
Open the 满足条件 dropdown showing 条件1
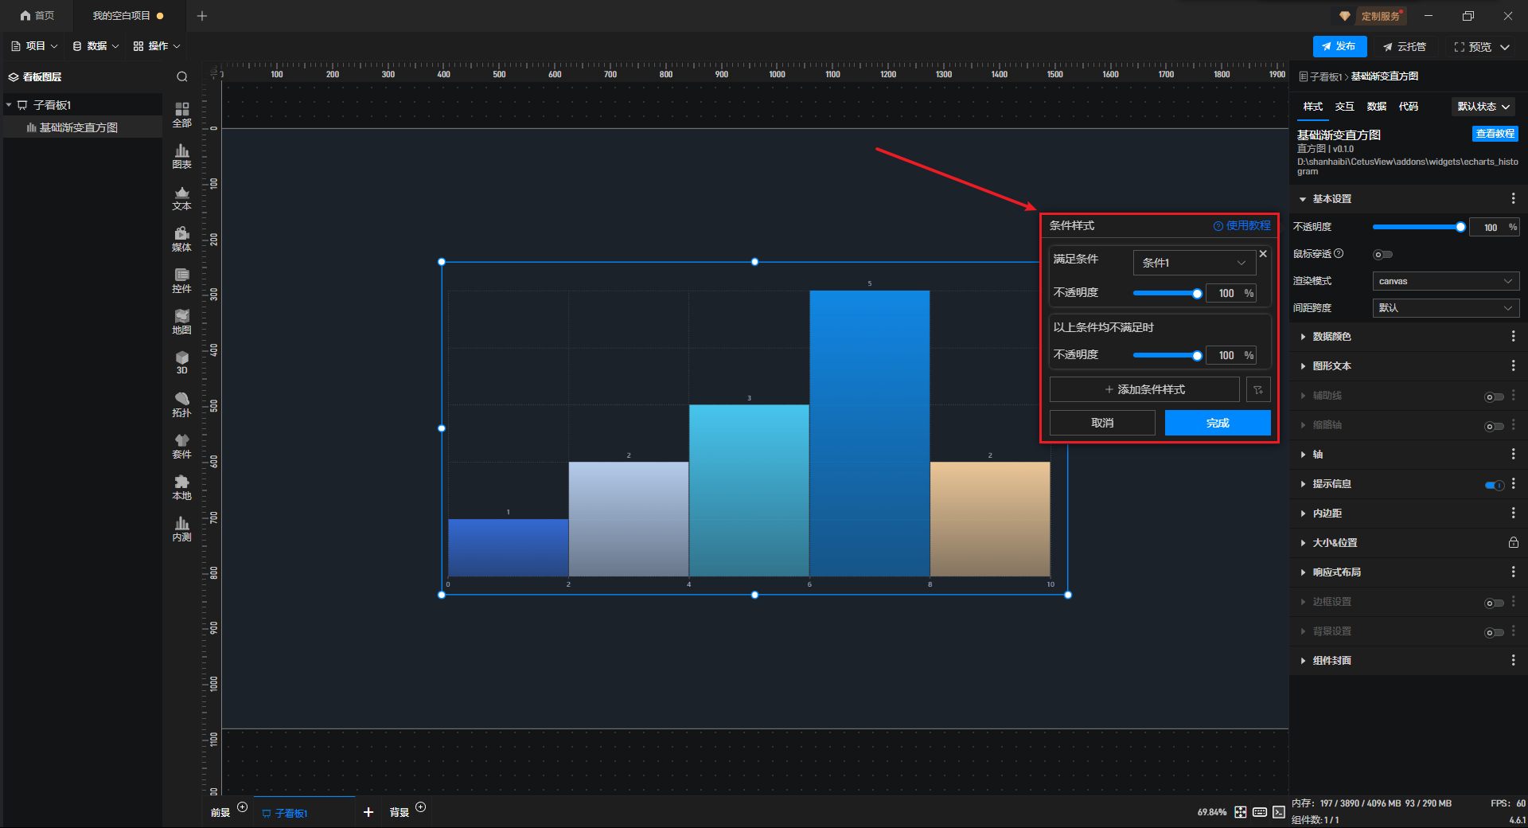click(1194, 263)
